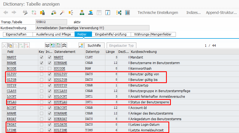Viewport: 239px width, 133px height.
Task: Toggle Initial checkbox for BCODE
Action: (49, 68)
